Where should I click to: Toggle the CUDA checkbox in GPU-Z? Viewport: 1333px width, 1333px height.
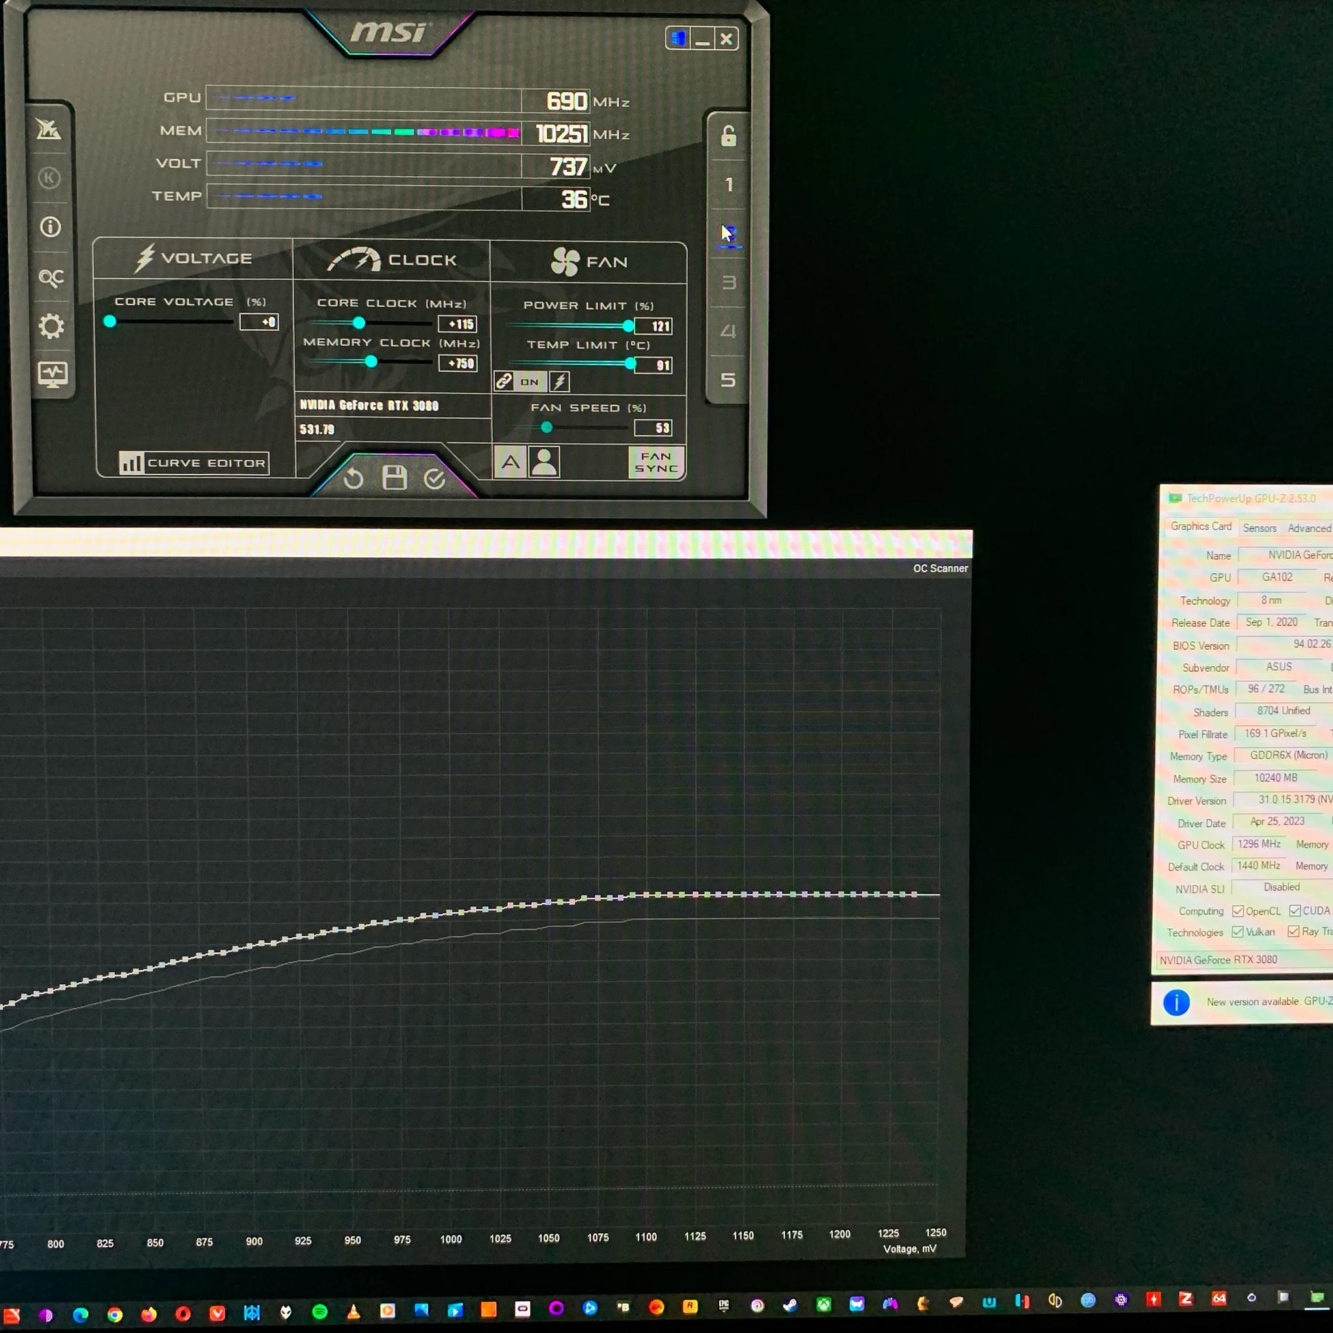1295,911
